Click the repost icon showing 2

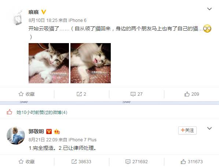click(x=79, y=94)
